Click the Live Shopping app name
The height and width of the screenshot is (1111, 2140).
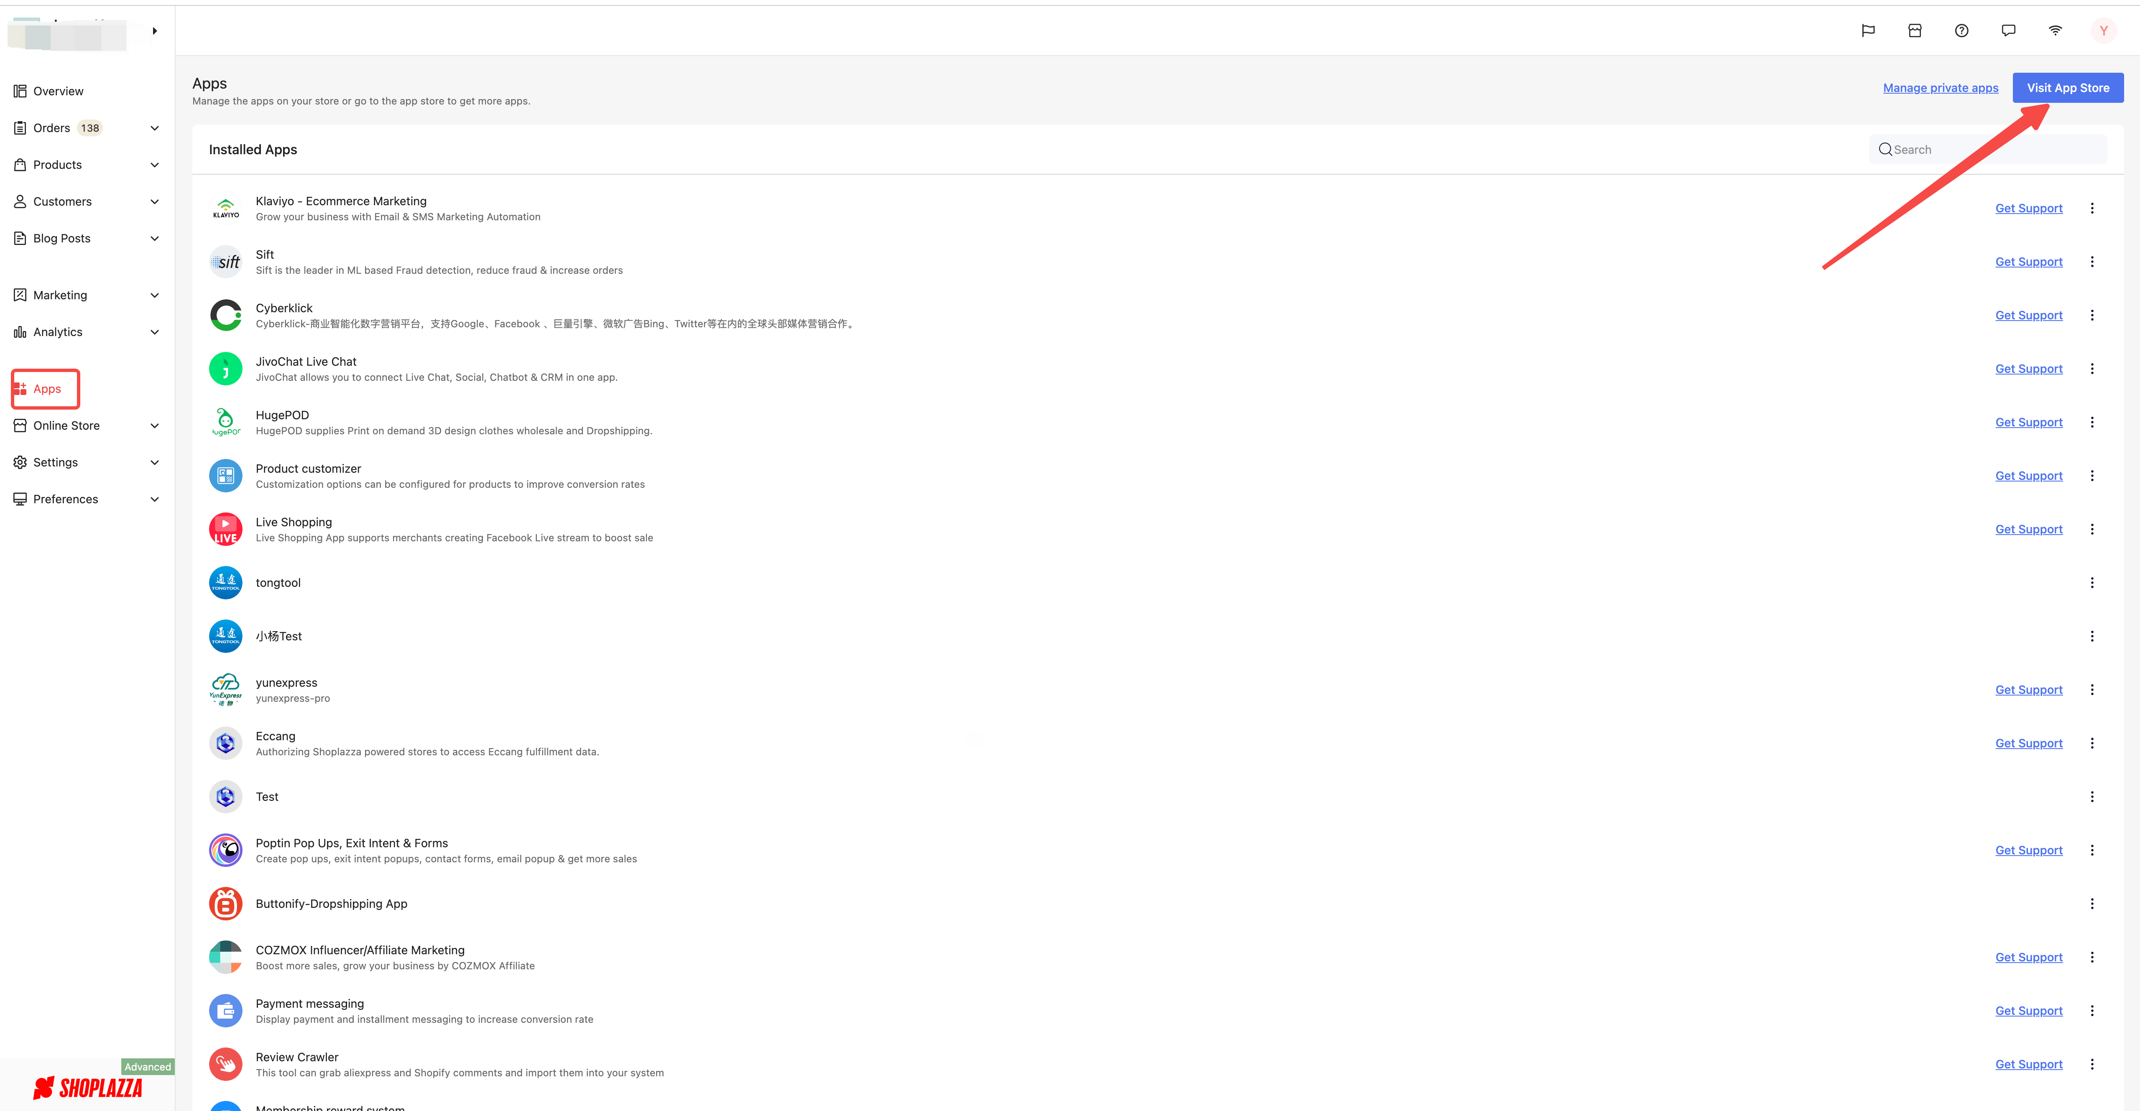293,522
